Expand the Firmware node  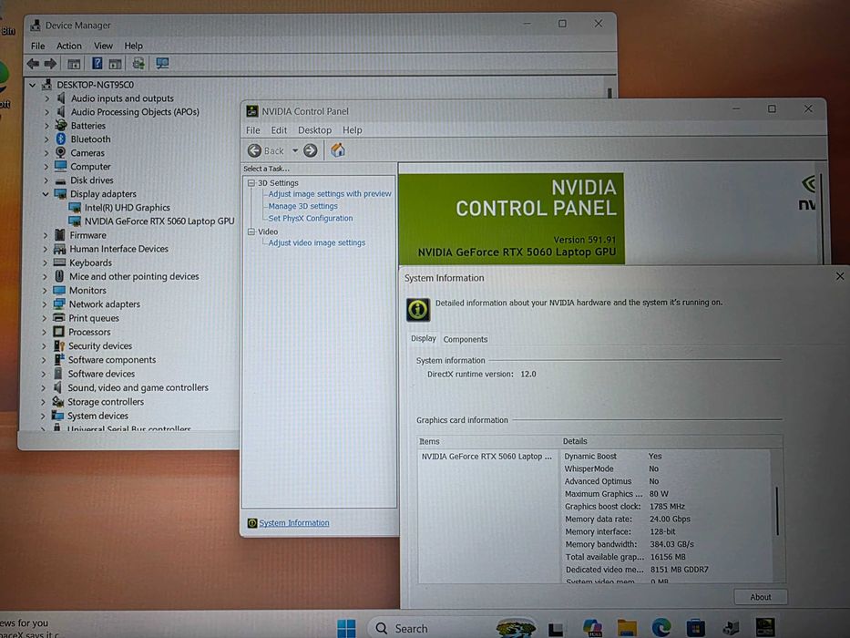[45, 235]
